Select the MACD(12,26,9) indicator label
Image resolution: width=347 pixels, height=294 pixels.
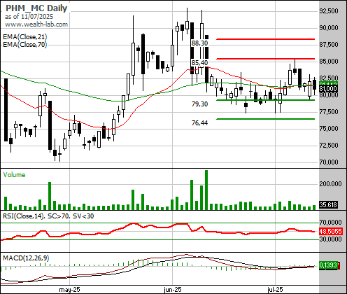26,258
